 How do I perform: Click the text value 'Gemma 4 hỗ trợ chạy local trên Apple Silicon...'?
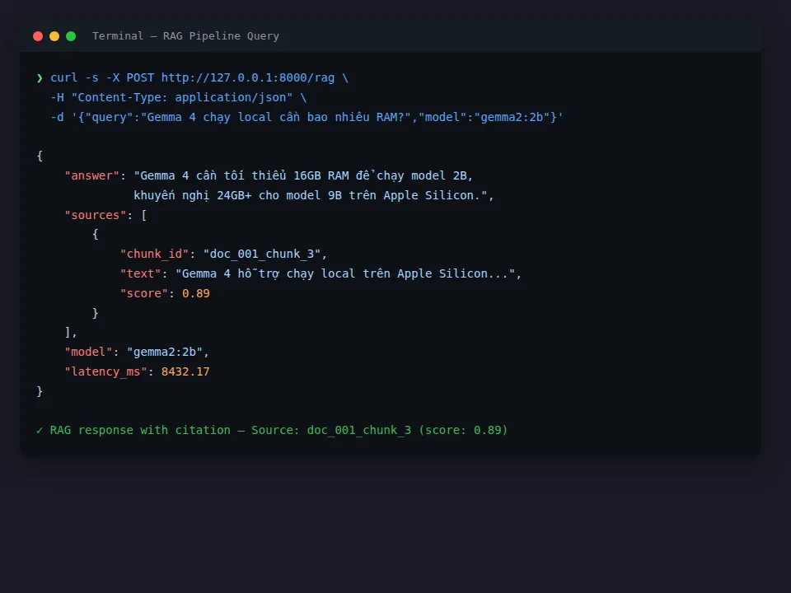pos(345,273)
